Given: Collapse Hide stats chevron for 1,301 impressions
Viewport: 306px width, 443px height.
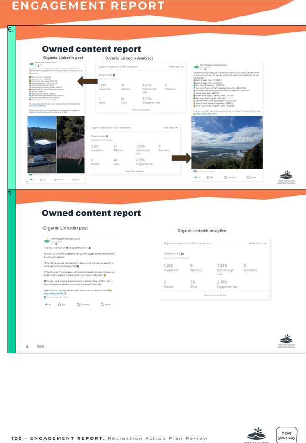Looking at the screenshot, I should pos(176,128).
